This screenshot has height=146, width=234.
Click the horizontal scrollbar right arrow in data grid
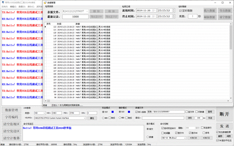tap(228, 101)
